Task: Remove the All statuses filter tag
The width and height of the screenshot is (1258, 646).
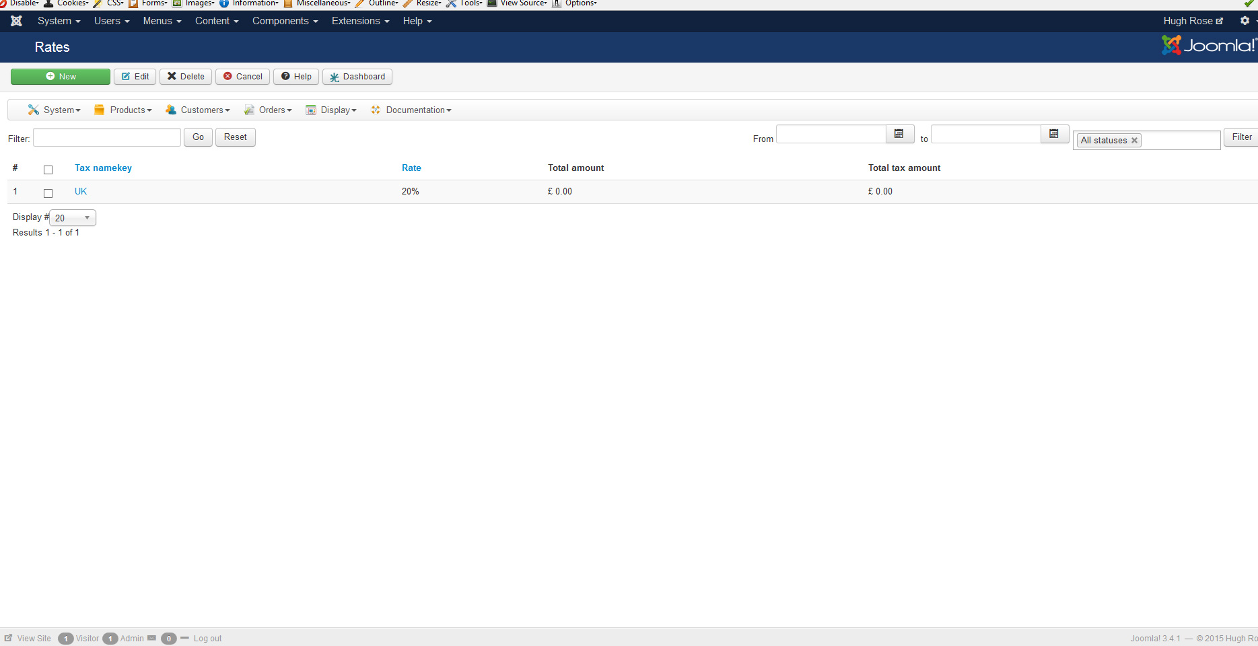Action: [1134, 141]
